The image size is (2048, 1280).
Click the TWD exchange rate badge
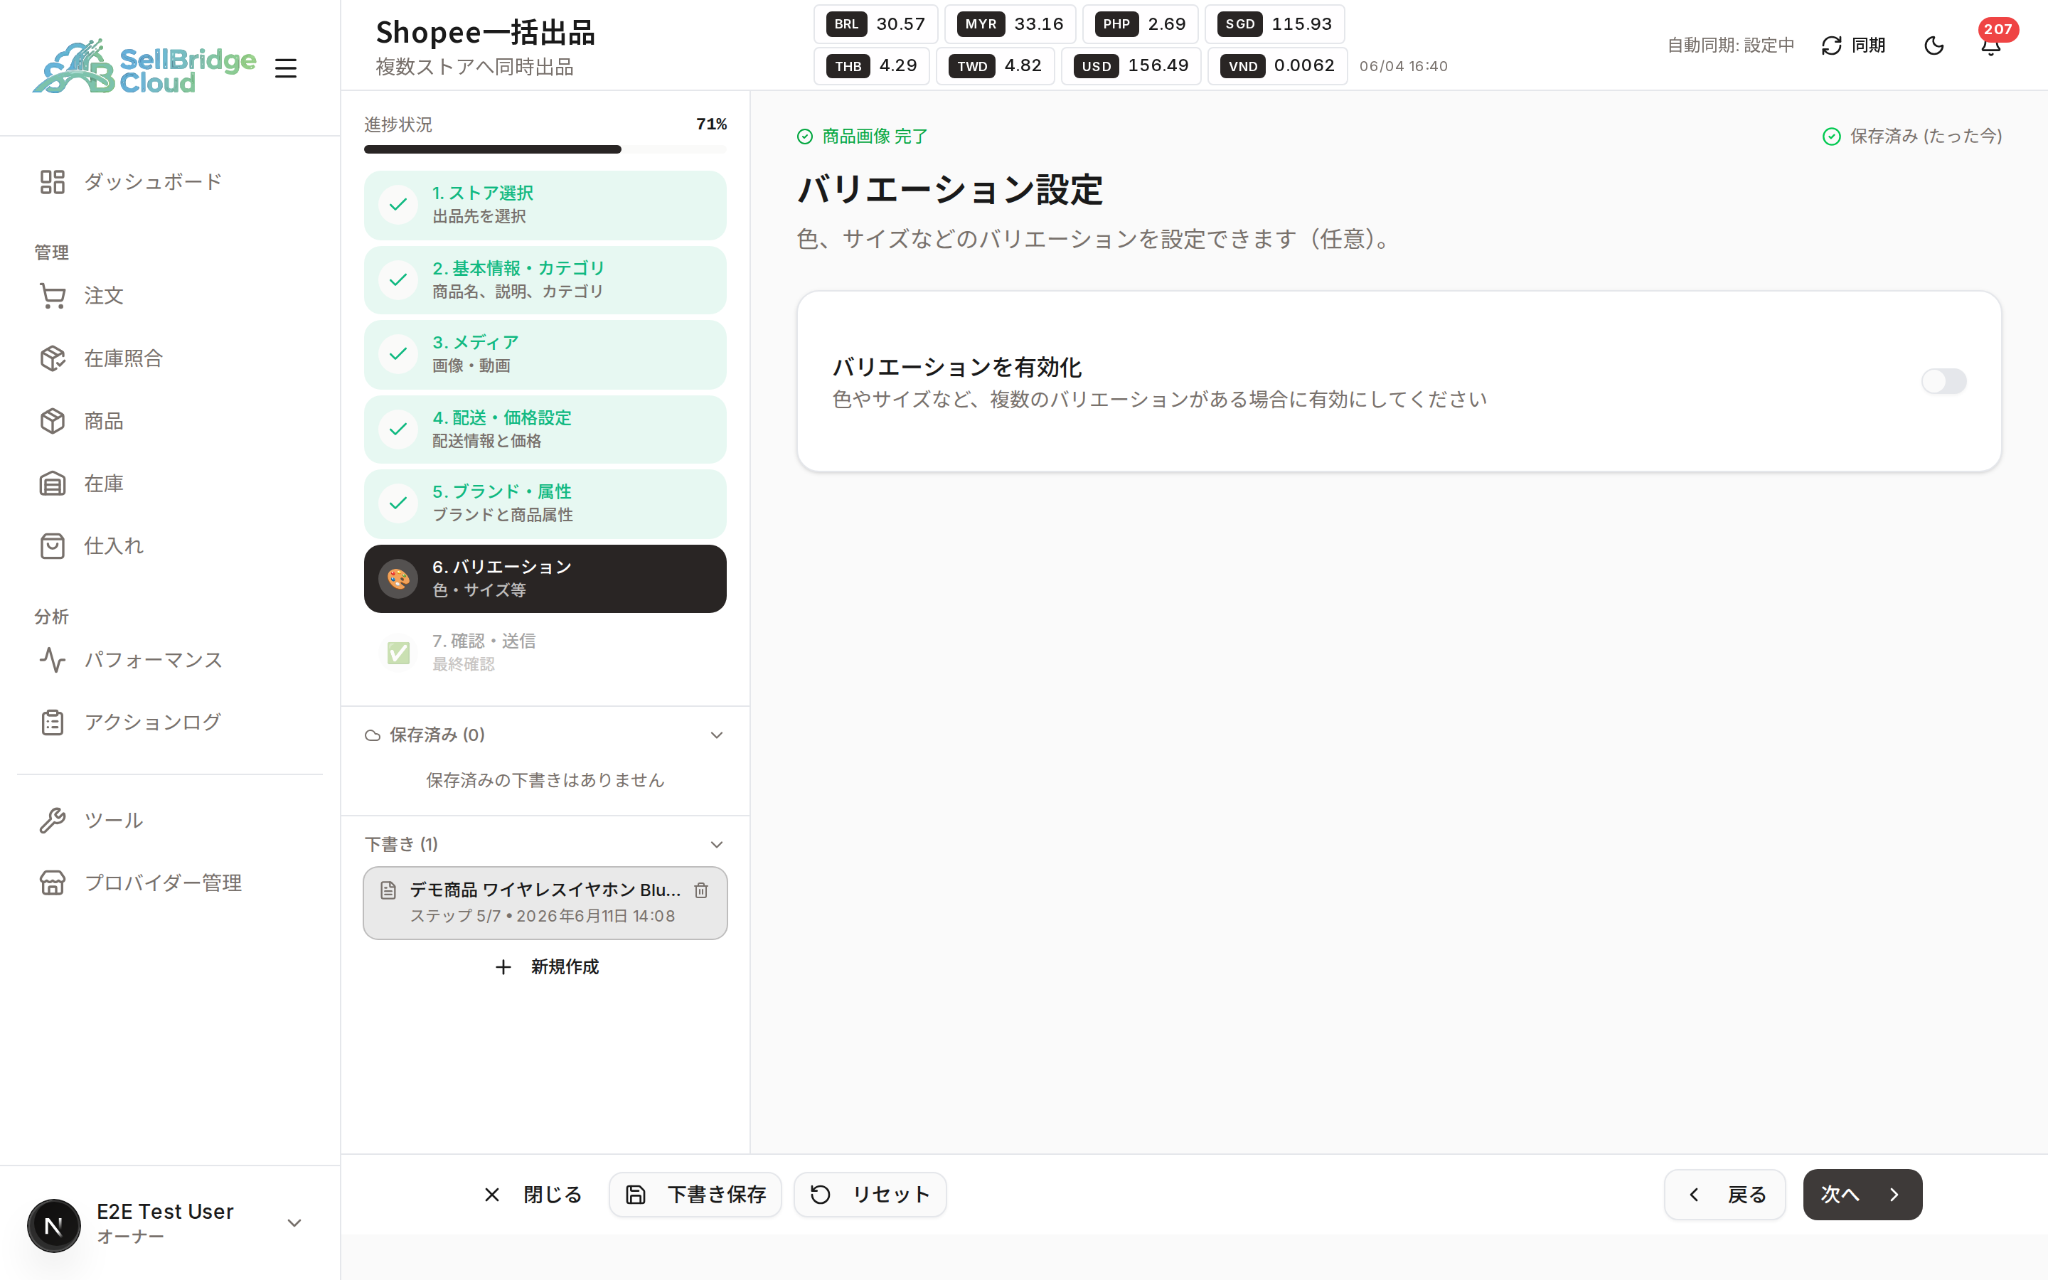pyautogui.click(x=996, y=66)
